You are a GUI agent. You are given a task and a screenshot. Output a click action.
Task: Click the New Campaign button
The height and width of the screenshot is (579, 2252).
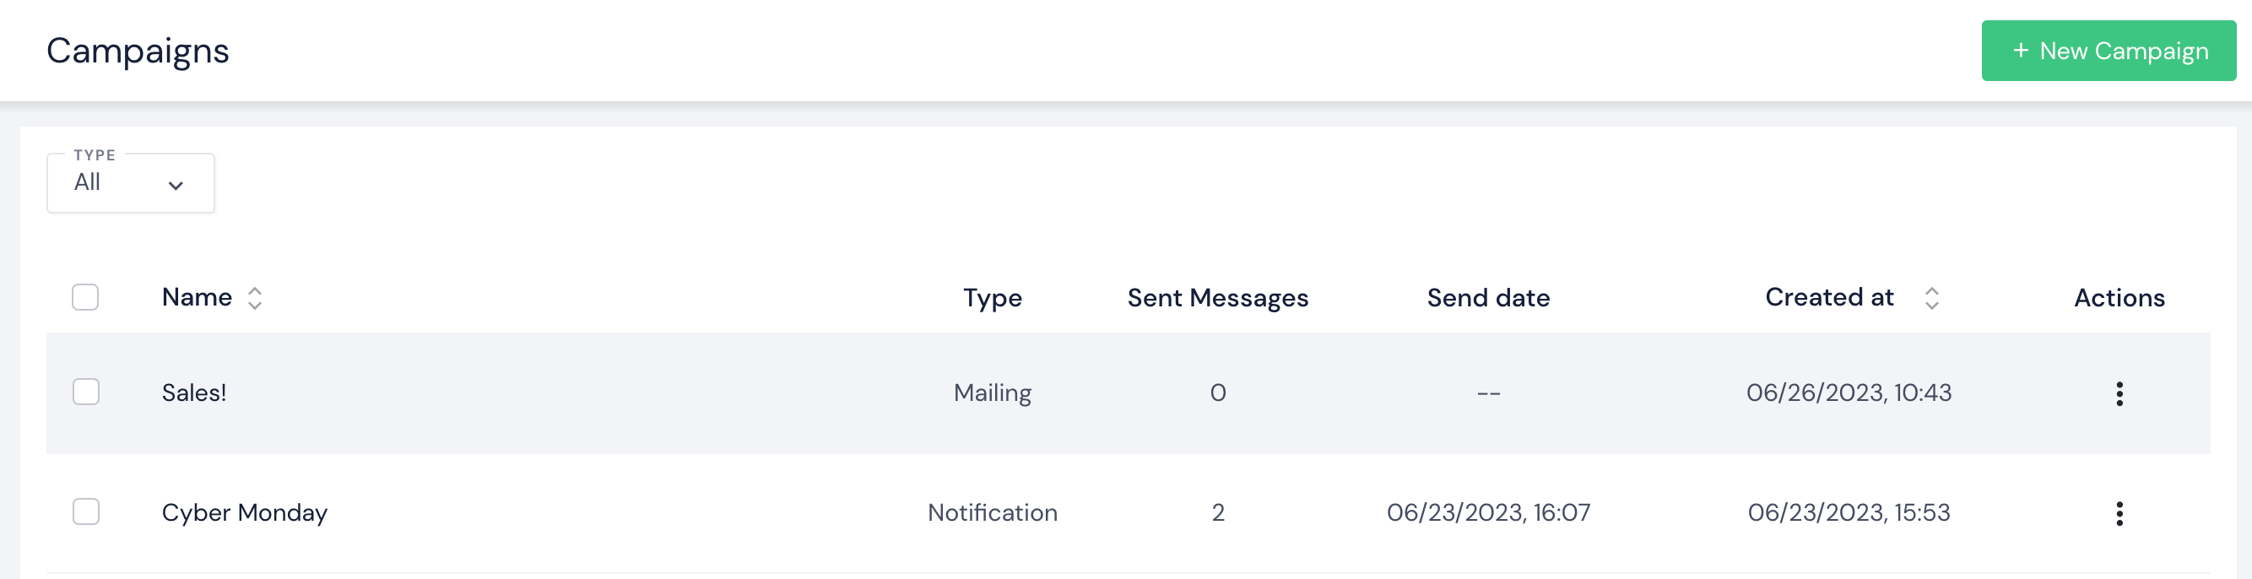coord(2108,51)
